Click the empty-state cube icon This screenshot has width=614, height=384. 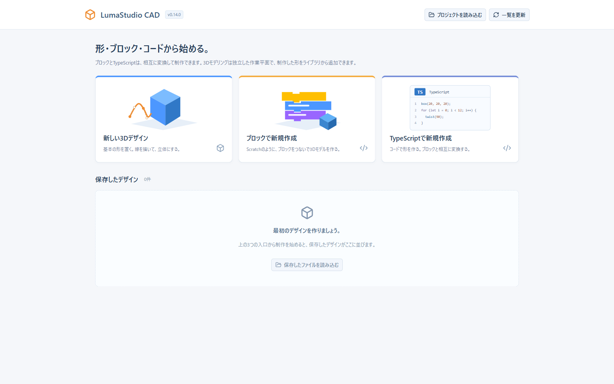click(x=307, y=212)
